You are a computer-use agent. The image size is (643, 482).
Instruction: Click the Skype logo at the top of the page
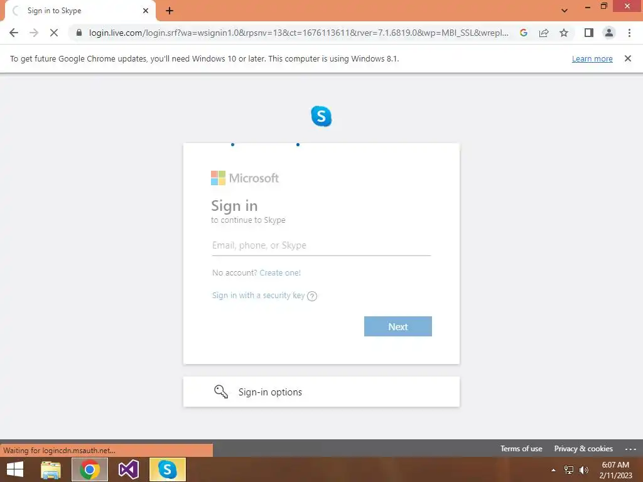point(321,116)
